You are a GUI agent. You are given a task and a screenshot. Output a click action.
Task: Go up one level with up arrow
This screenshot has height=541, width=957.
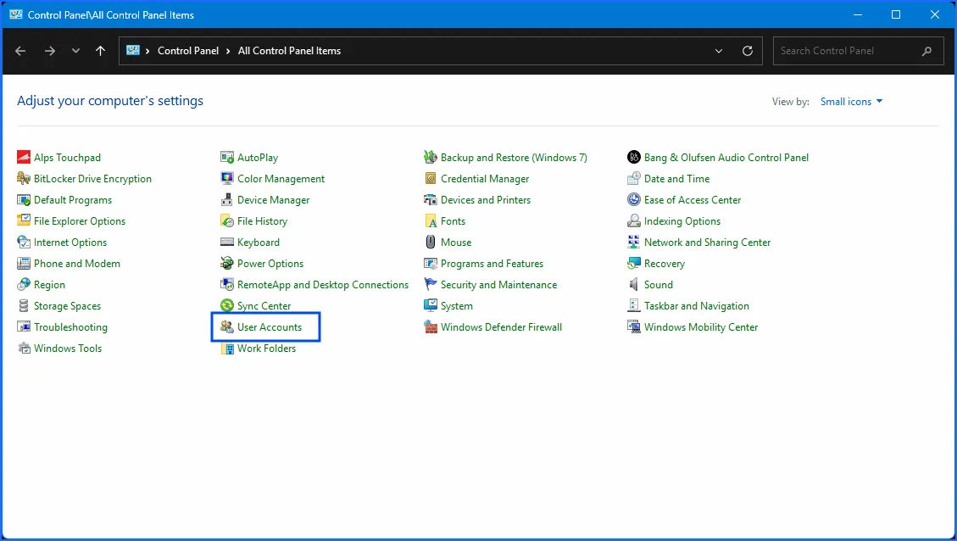pos(101,51)
